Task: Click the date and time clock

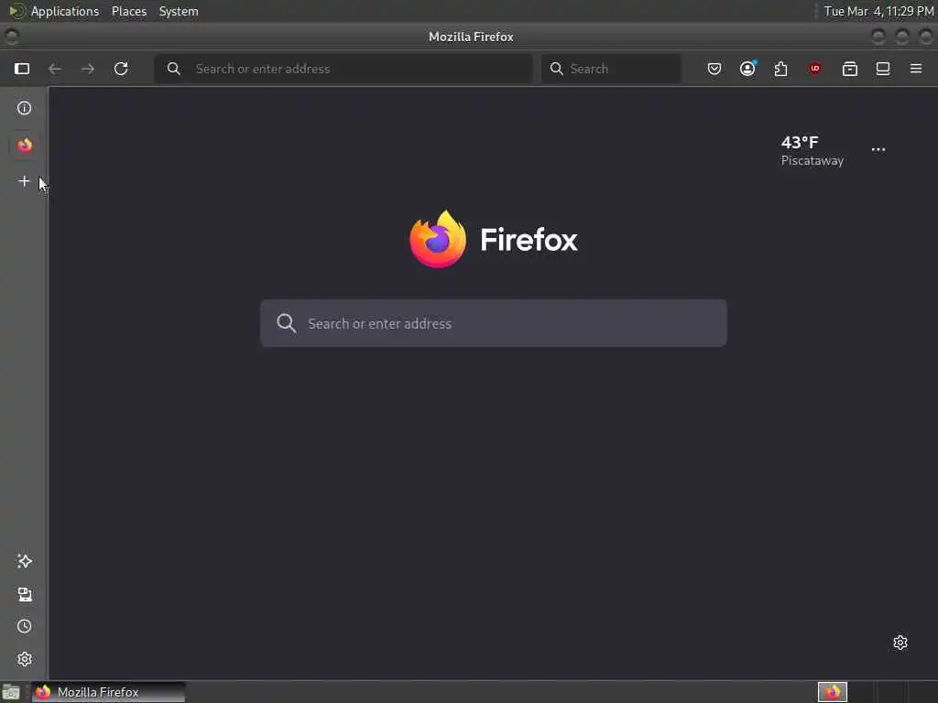Action: tap(878, 11)
